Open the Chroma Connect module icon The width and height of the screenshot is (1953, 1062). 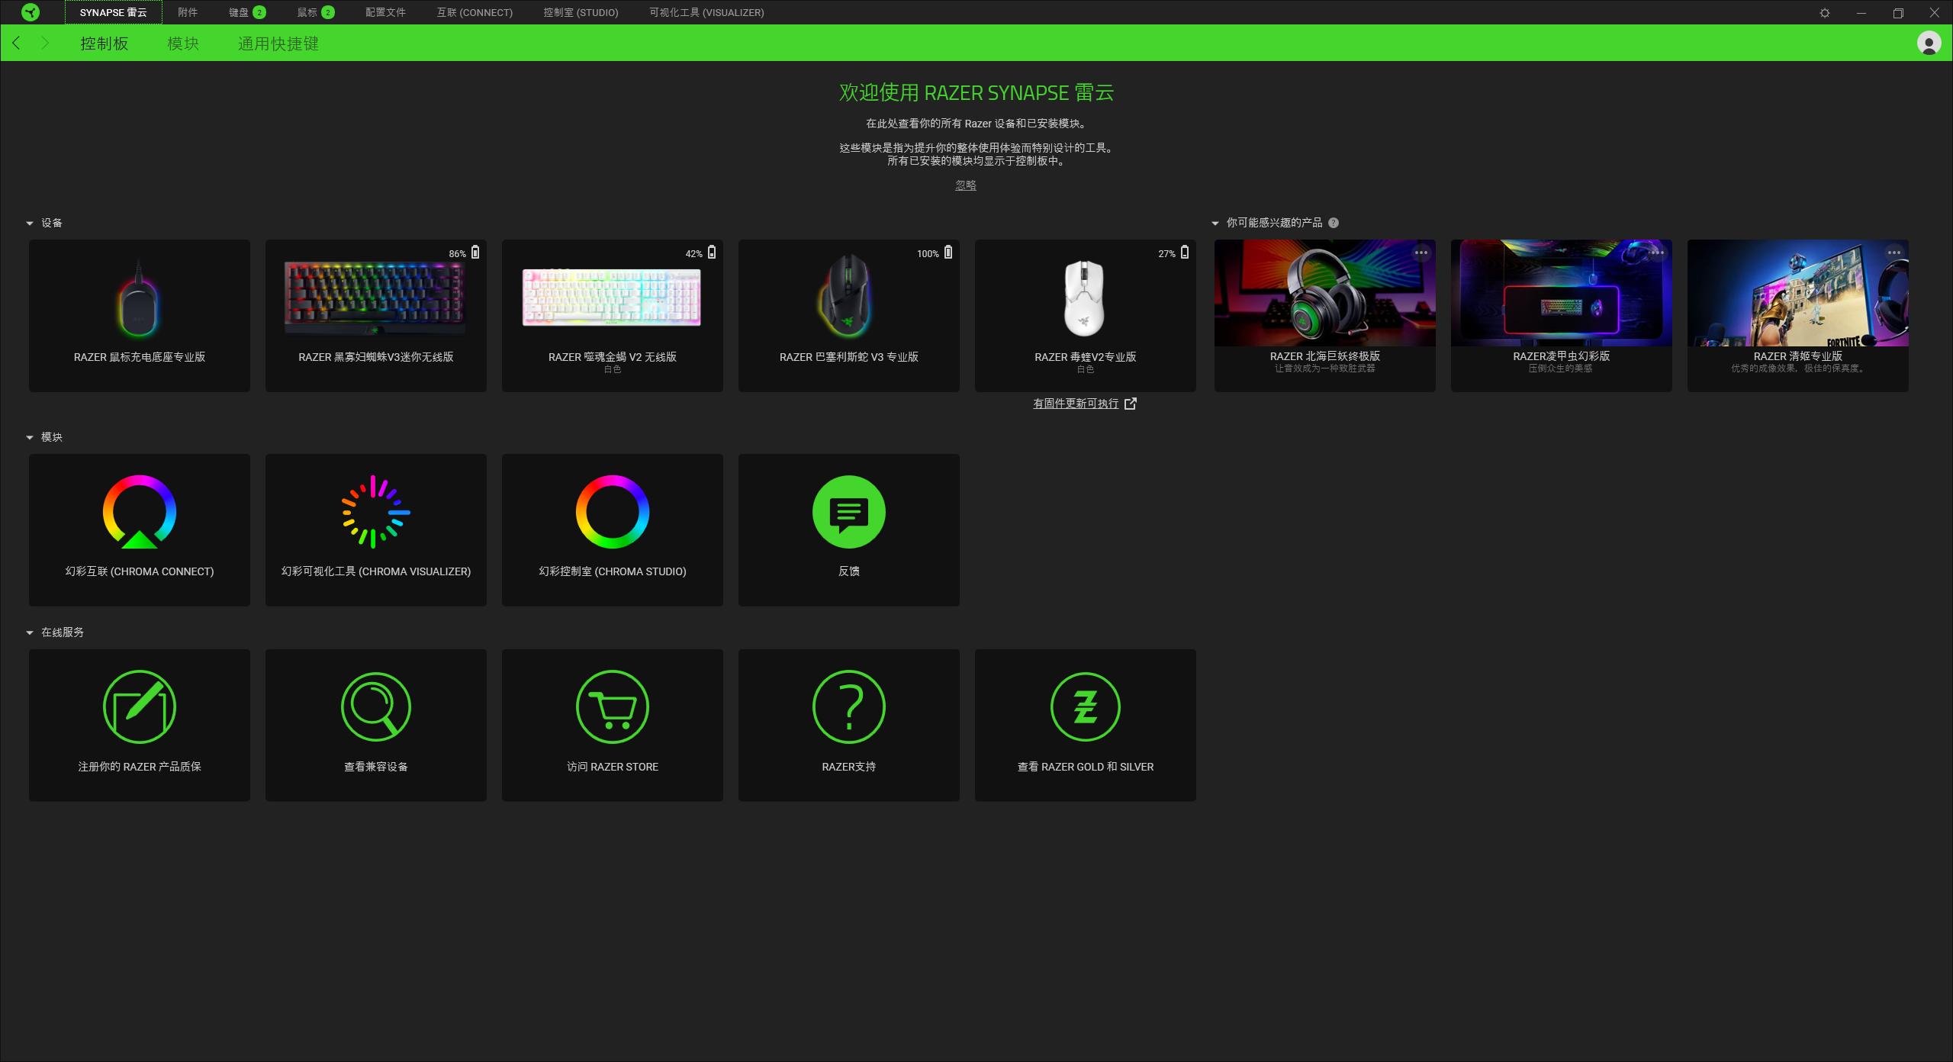(x=140, y=512)
